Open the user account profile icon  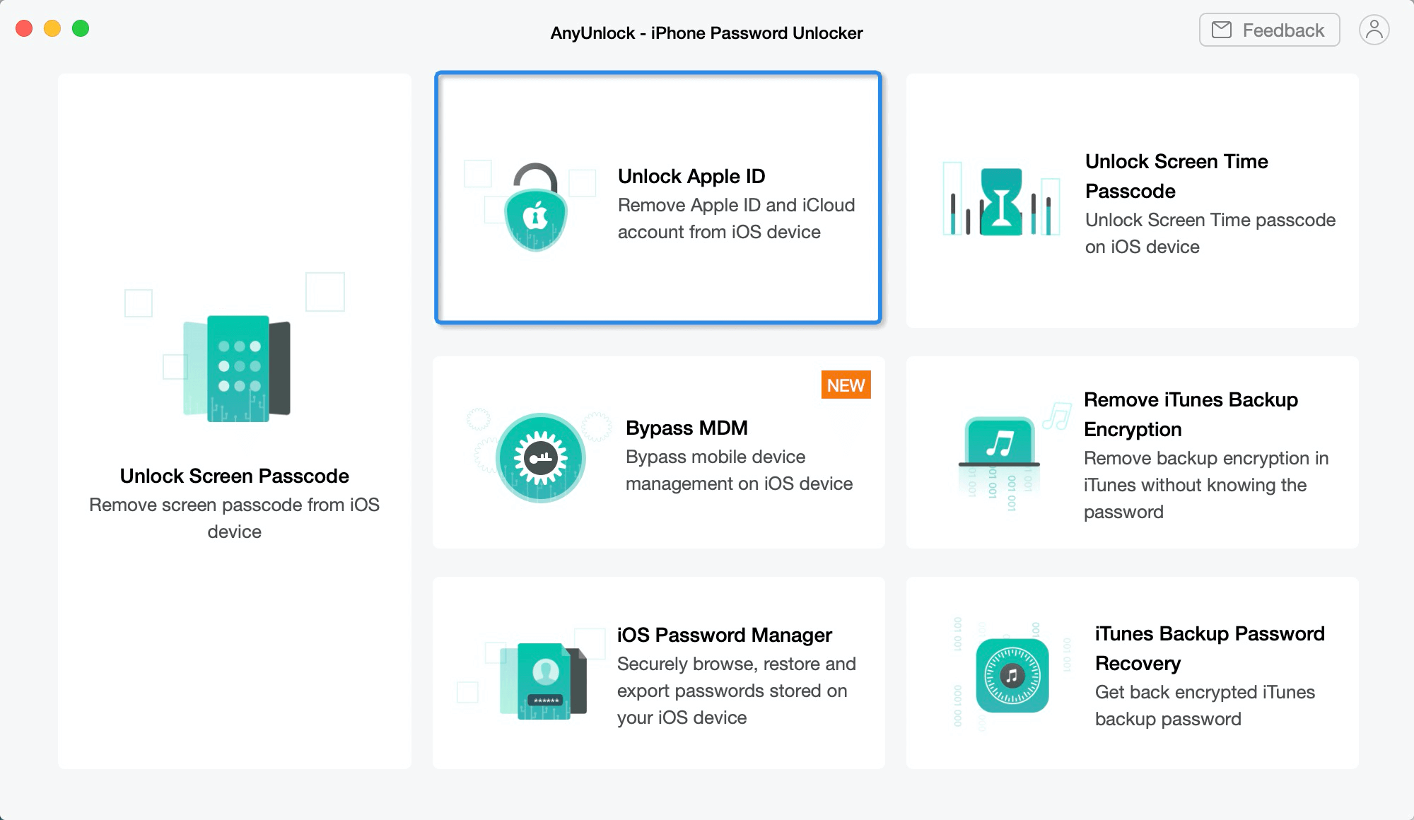1374,30
